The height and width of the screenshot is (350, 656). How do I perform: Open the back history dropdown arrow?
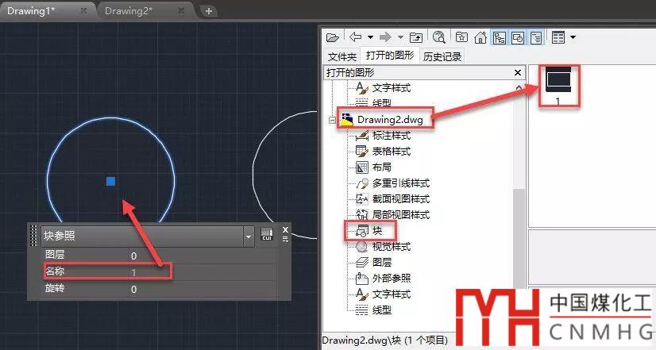click(370, 37)
